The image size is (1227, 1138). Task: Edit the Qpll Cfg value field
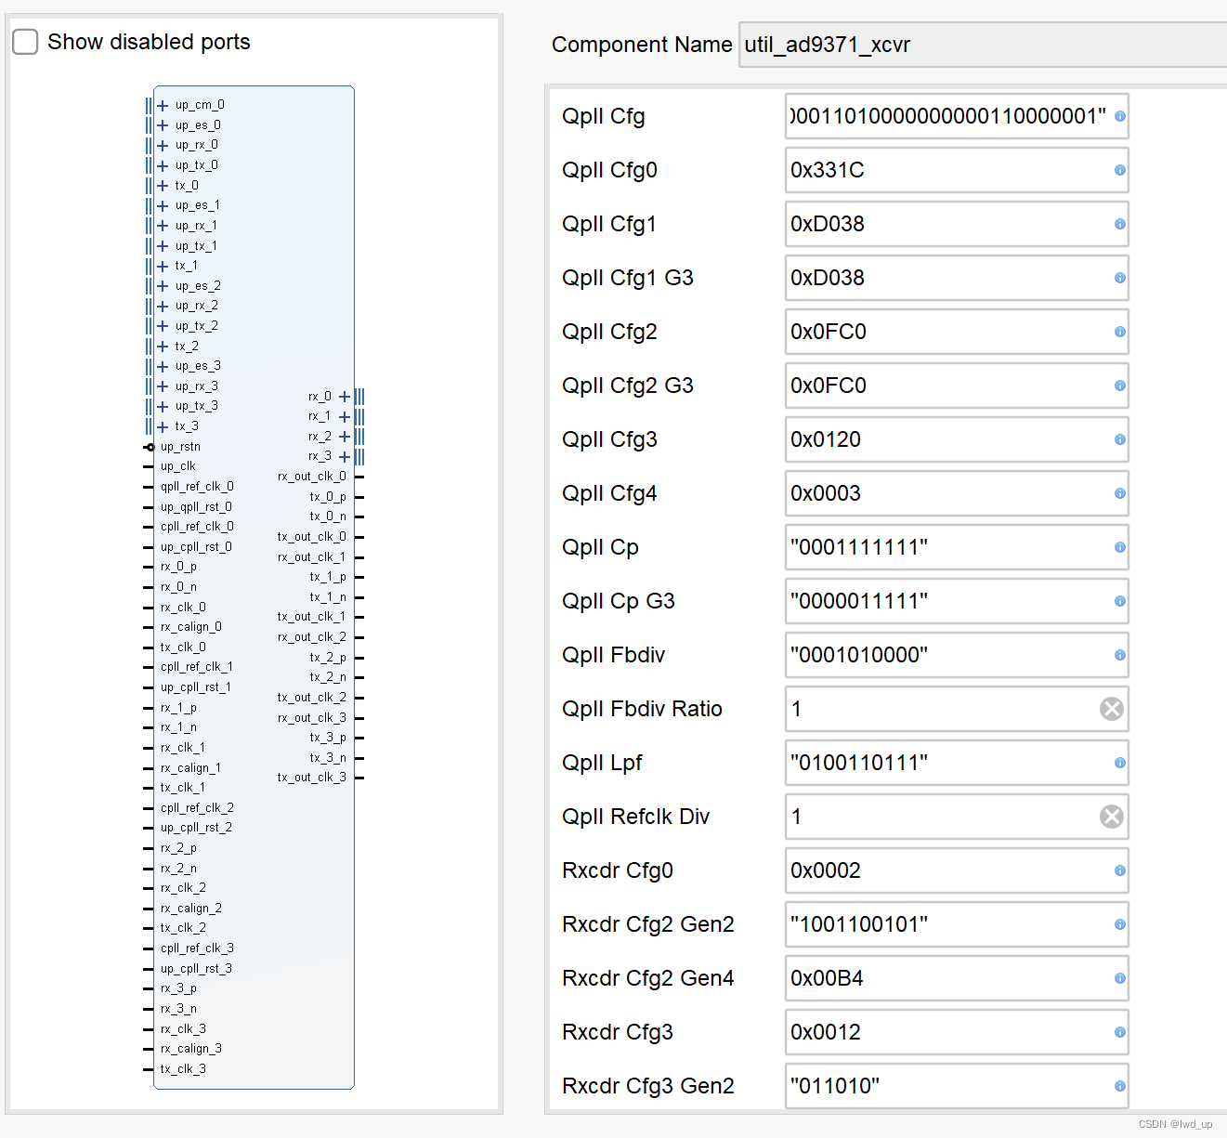(957, 116)
